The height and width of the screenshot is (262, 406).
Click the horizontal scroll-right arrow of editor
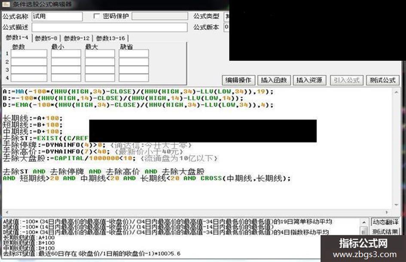pyautogui.click(x=387, y=212)
